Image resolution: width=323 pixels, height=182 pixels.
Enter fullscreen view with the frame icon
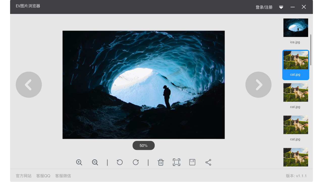(176, 162)
